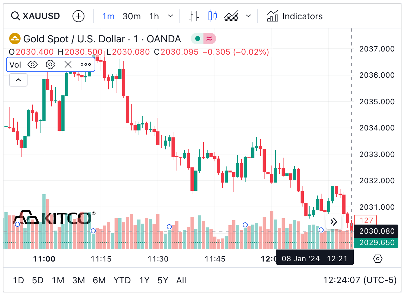The image size is (405, 295).
Task: Click the 2037.000 price axis label
Action: point(377,49)
